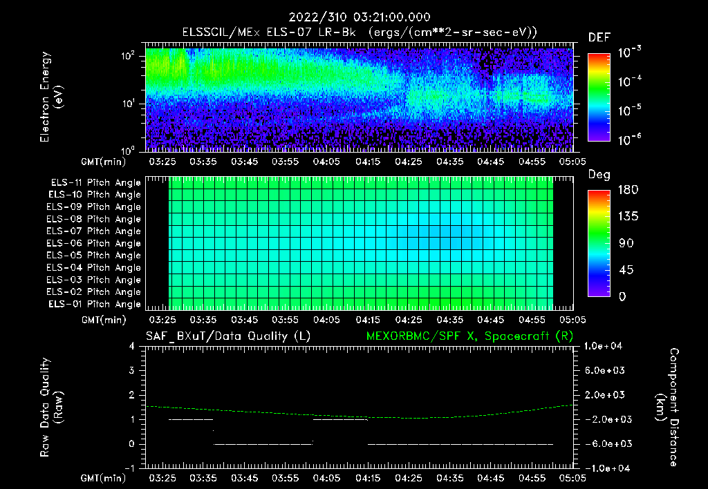Click the 45 tick on Deg colorbar
This screenshot has width=708, height=489.
tap(626, 270)
